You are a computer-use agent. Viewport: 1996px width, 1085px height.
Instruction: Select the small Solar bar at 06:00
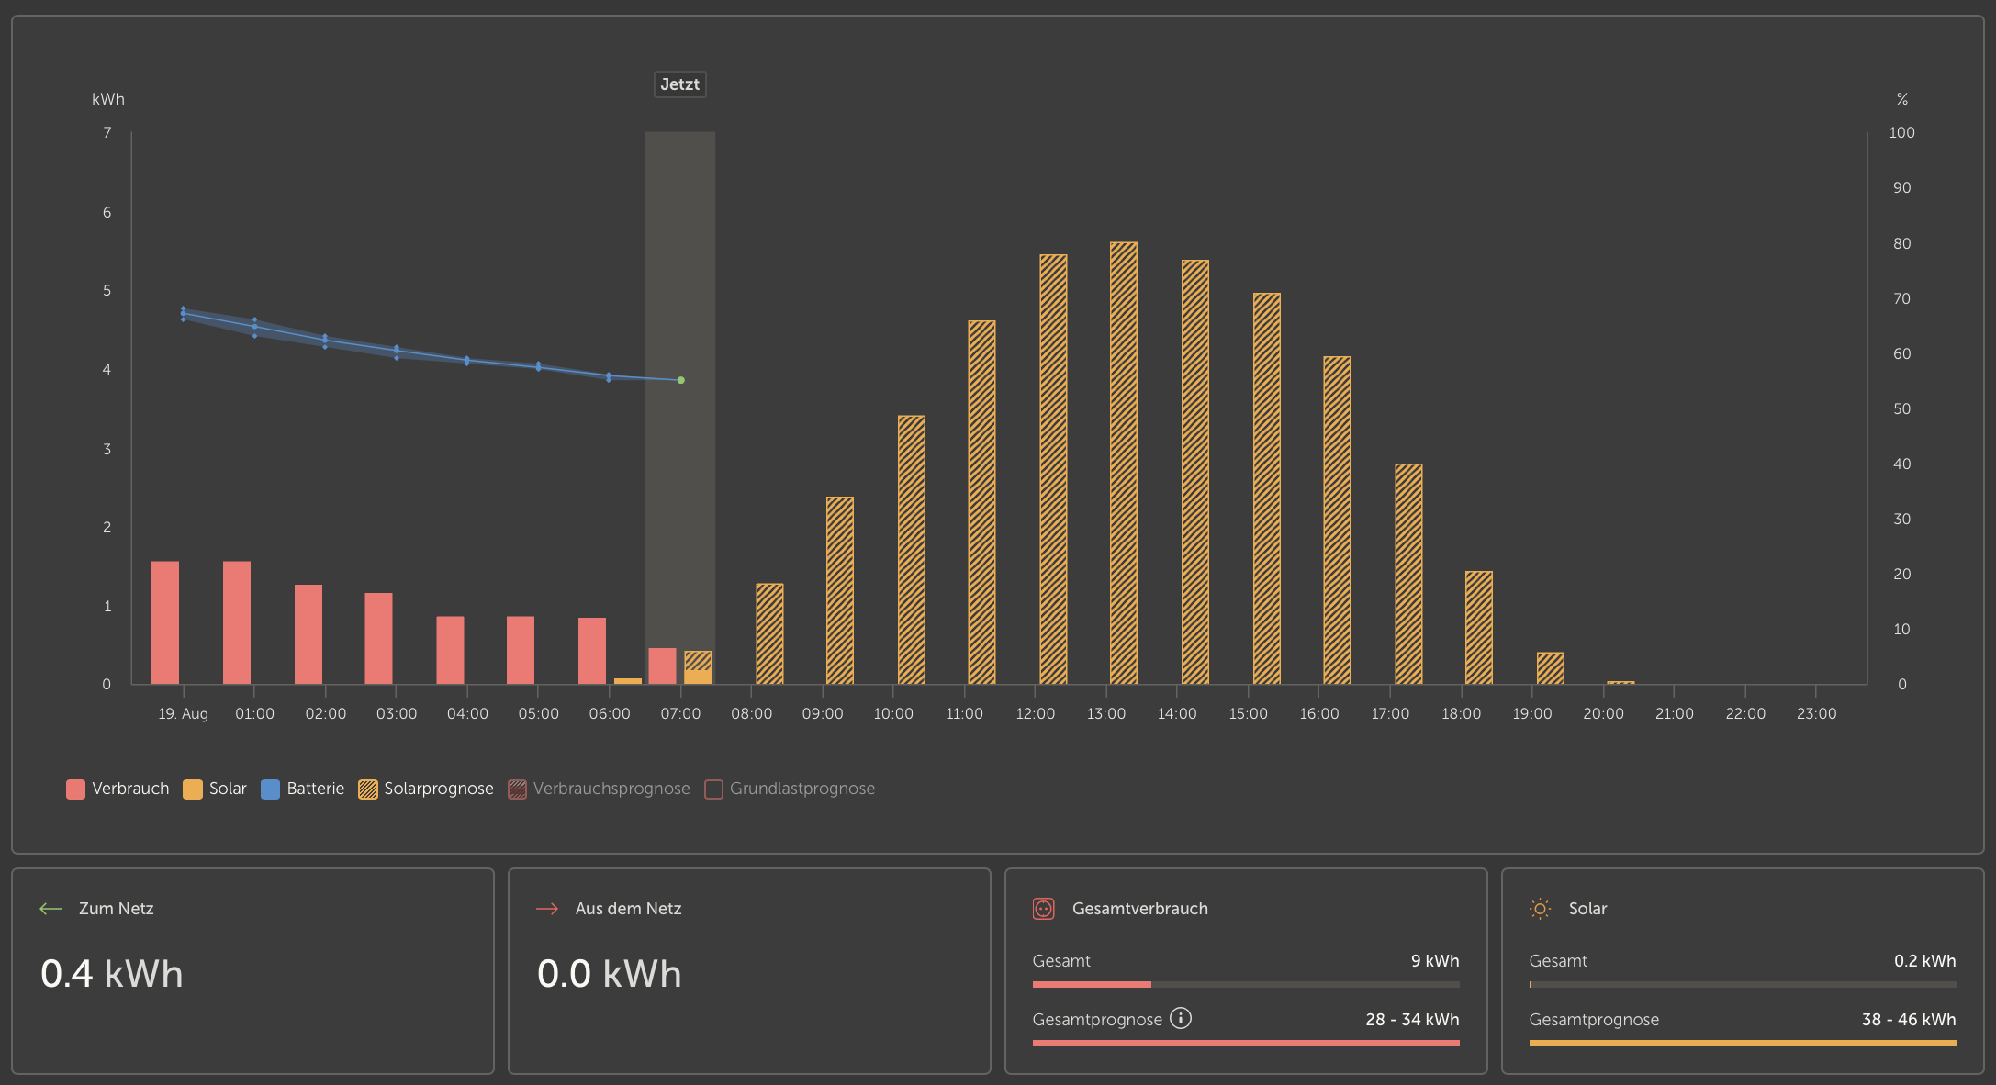coord(628,681)
